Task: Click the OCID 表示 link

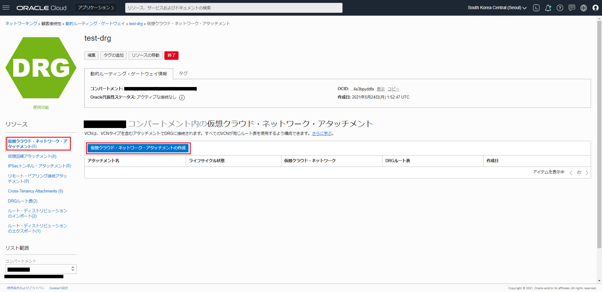Action: 381,89
